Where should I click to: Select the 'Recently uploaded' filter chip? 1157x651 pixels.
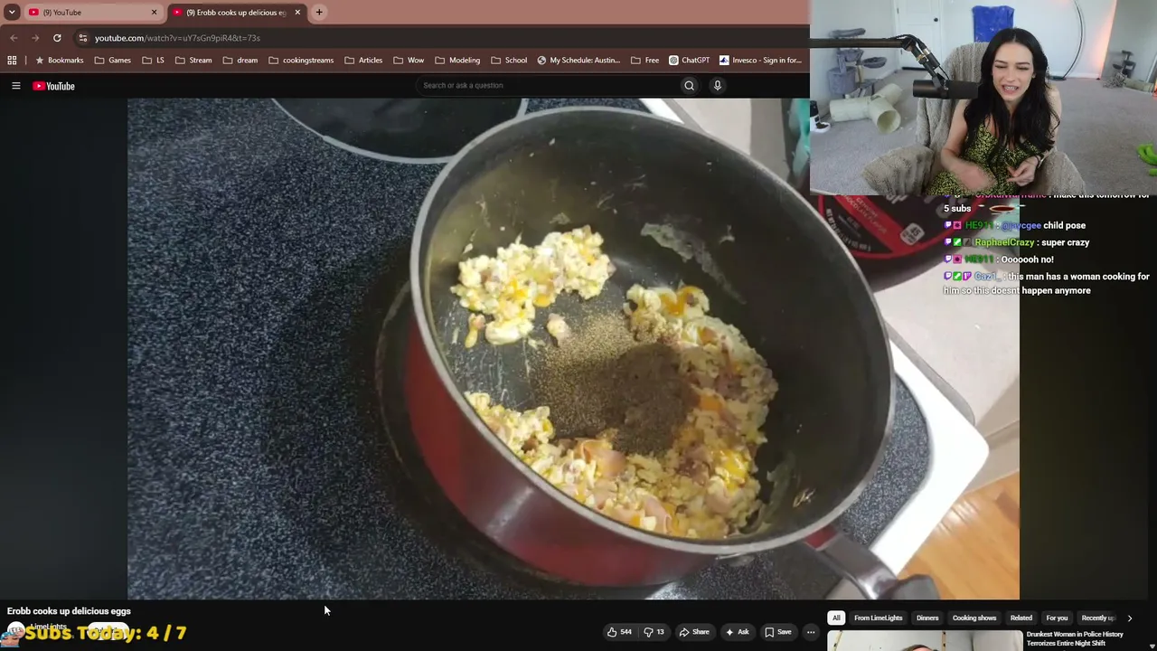[x=1097, y=618]
